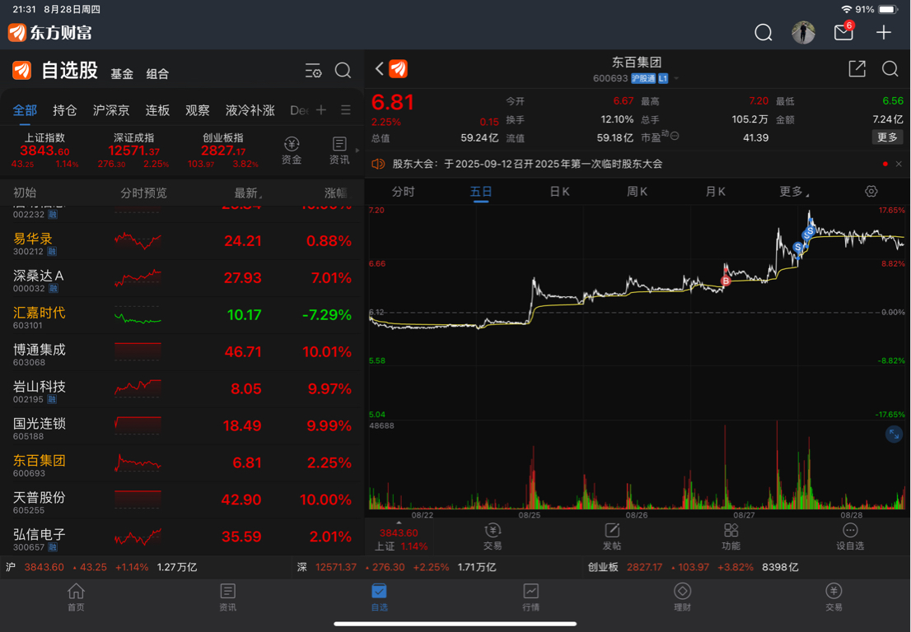Screen dimensions: 911x632
Task: Open the group list menu icon
Action: coord(346,109)
